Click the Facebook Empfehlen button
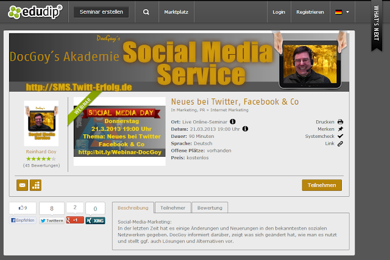The height and width of the screenshot is (260, 390). pos(23,220)
